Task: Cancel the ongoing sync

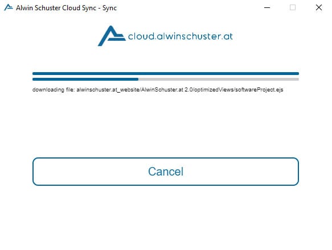Action: click(166, 172)
